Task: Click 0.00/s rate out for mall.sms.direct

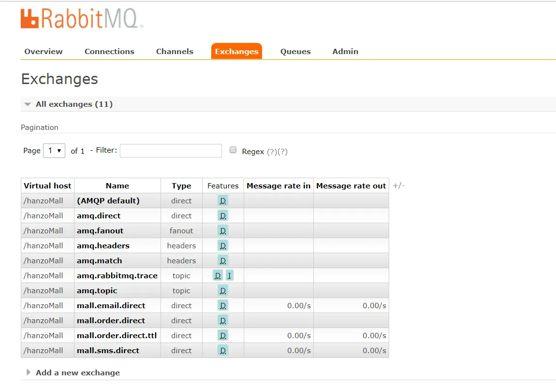Action: point(374,351)
